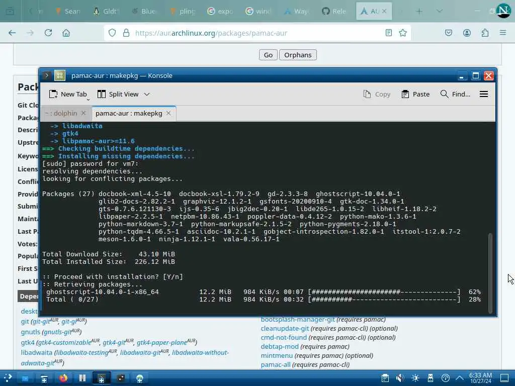The image size is (515, 386).
Task: Open removable devices tray icon
Action: (431, 378)
